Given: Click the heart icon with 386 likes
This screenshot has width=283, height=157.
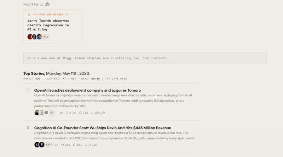Looking at the screenshot, I should pos(63,145).
